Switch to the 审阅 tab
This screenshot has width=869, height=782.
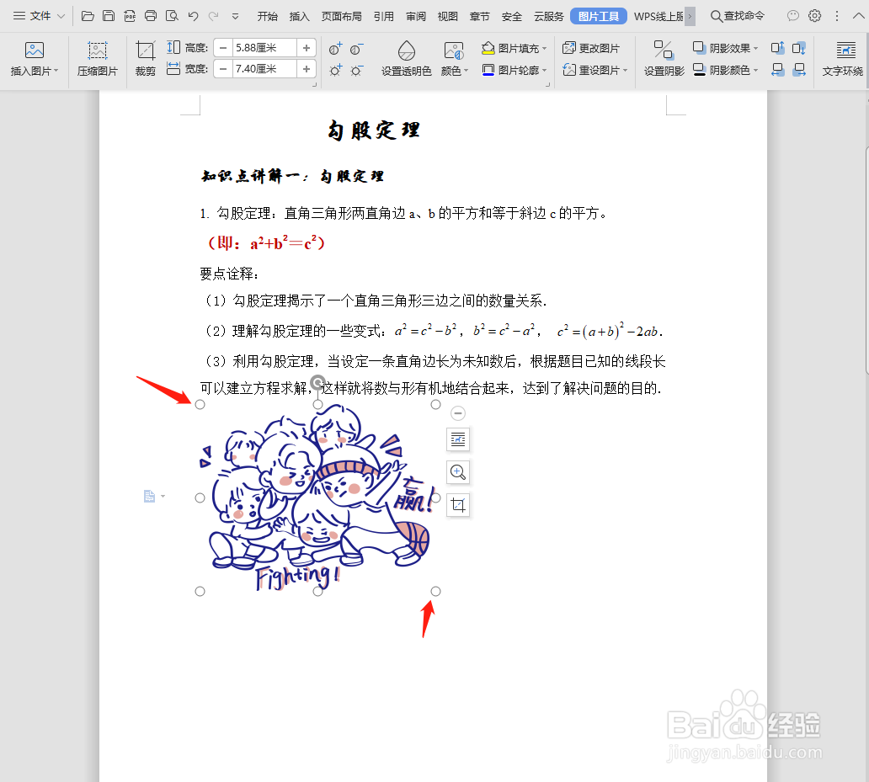(416, 17)
